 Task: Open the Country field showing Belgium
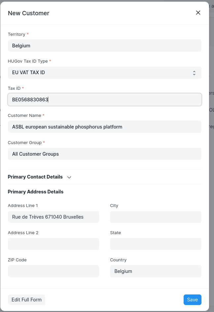click(156, 271)
